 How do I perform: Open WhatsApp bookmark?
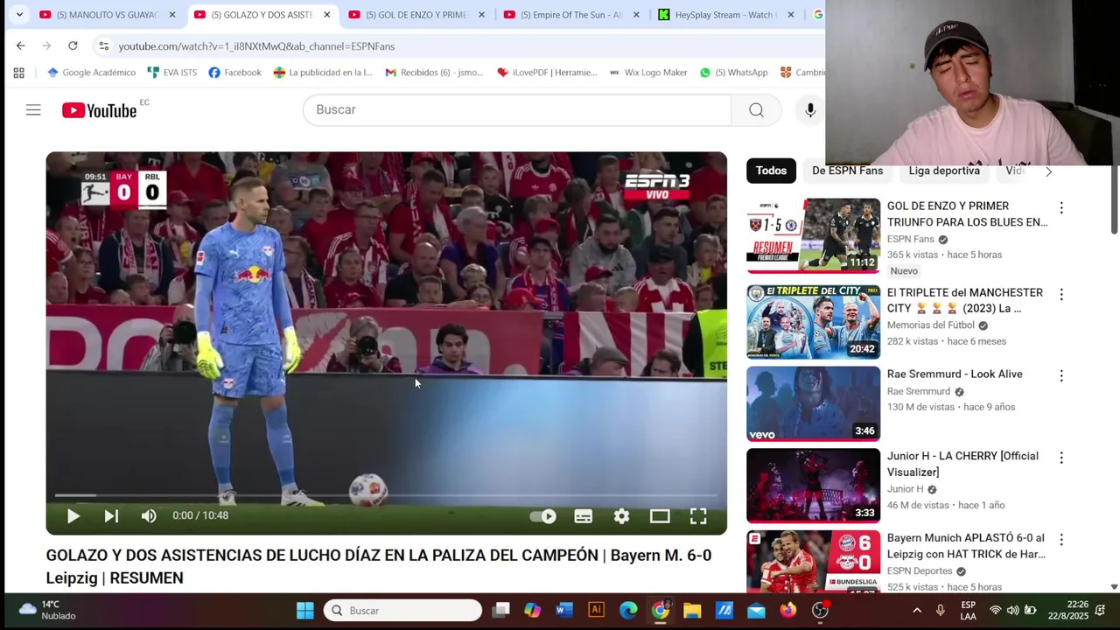(x=733, y=73)
